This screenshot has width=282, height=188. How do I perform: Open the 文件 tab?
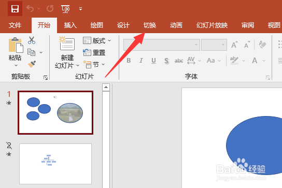tap(15, 25)
